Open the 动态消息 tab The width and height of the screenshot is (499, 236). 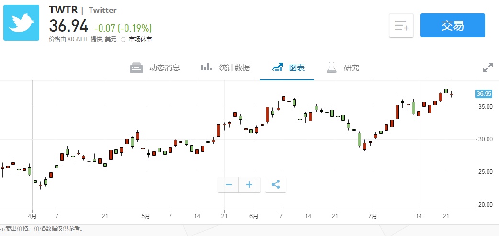tap(164, 68)
